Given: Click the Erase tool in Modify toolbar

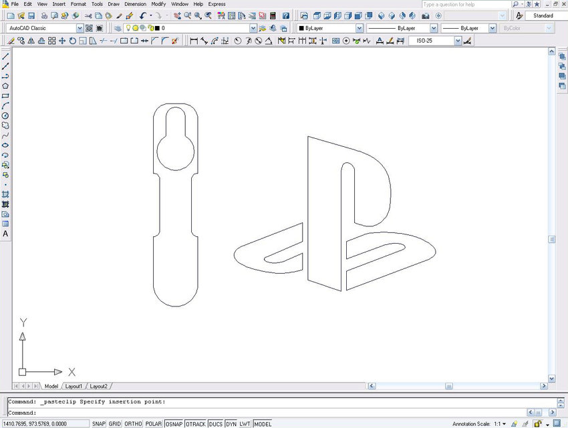Looking at the screenshot, I should [11, 41].
